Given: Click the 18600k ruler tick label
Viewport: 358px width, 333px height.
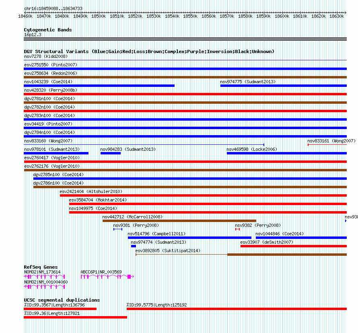Looking at the screenshot, I should pyautogui.click(x=282, y=16).
